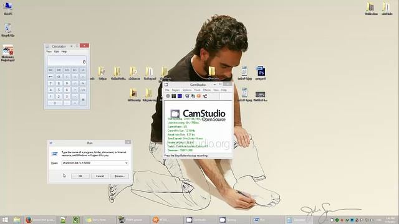Open CamStudio's orange screen annotations icon

click(199, 96)
